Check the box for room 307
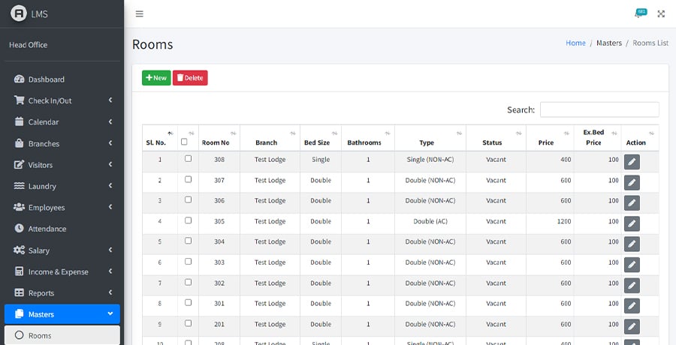This screenshot has height=345, width=676. click(188, 179)
